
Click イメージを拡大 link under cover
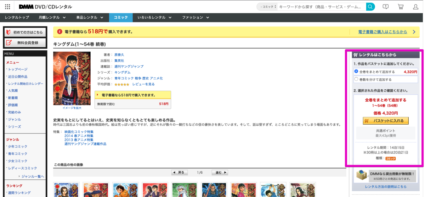coord(72,108)
